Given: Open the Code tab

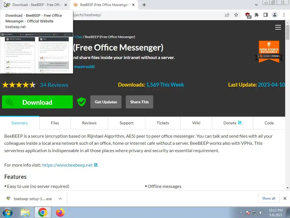Looking at the screenshot, I should (269, 123).
